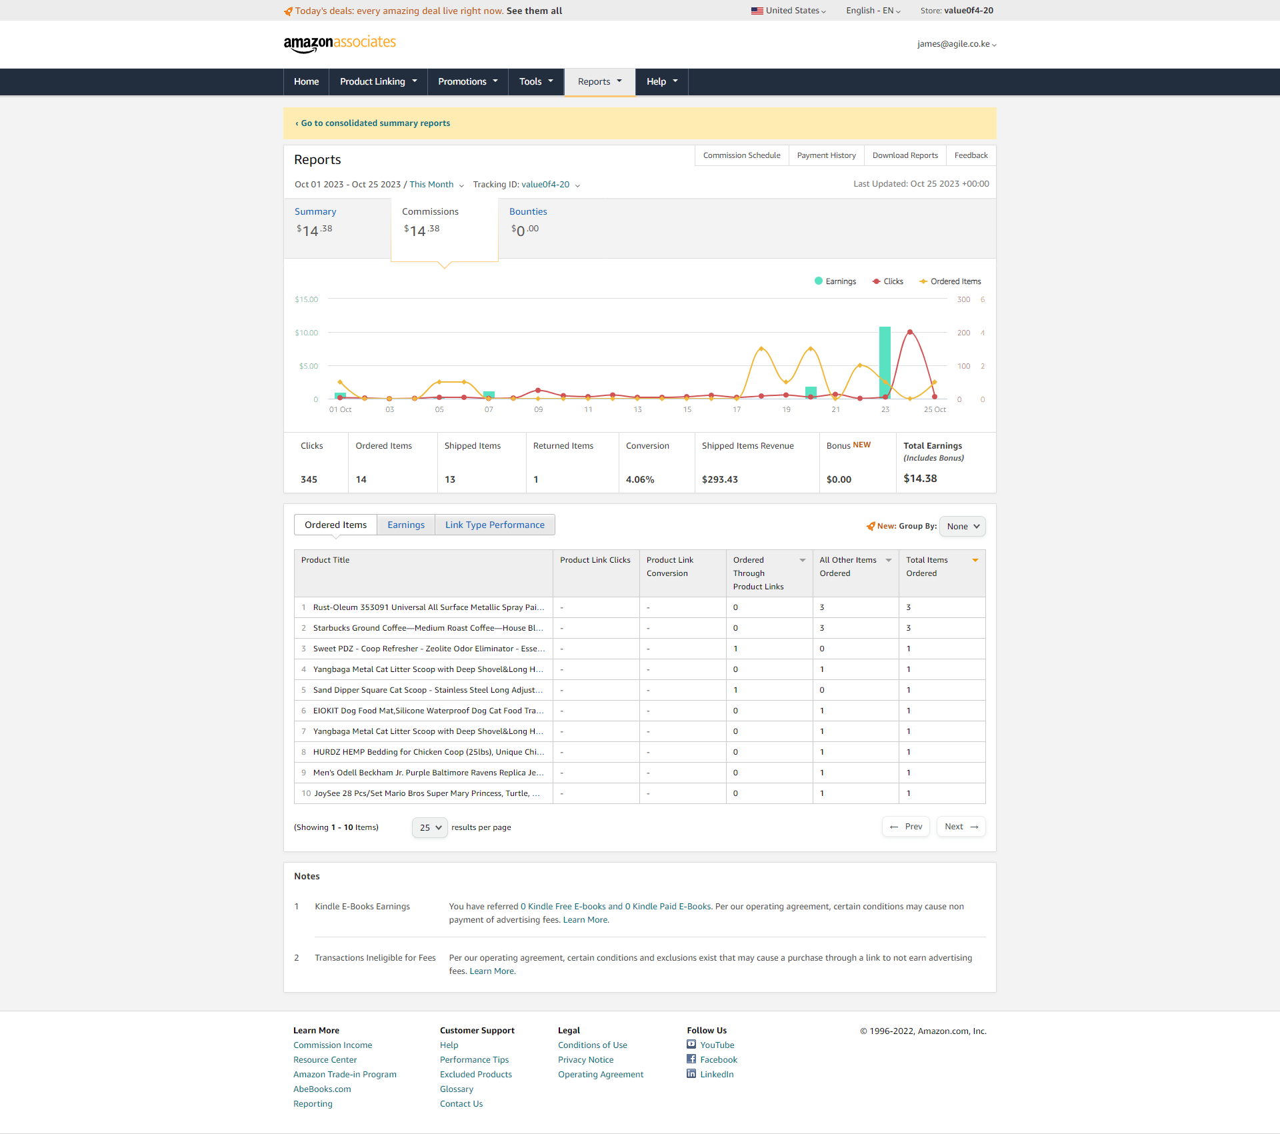The height and width of the screenshot is (1134, 1280).
Task: Click the HURDZ HEMP Bedding product title
Action: 429,752
